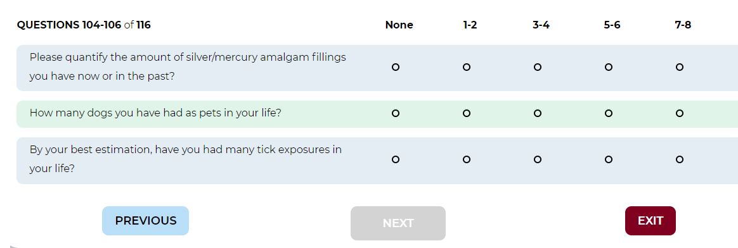
Task: Select 3-4 for silver/mercury amalgam fillings
Action: 538,67
